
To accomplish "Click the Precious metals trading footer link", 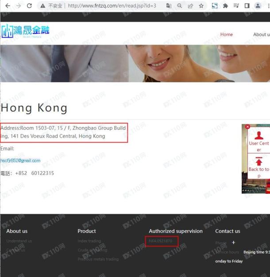I will click(x=98, y=259).
